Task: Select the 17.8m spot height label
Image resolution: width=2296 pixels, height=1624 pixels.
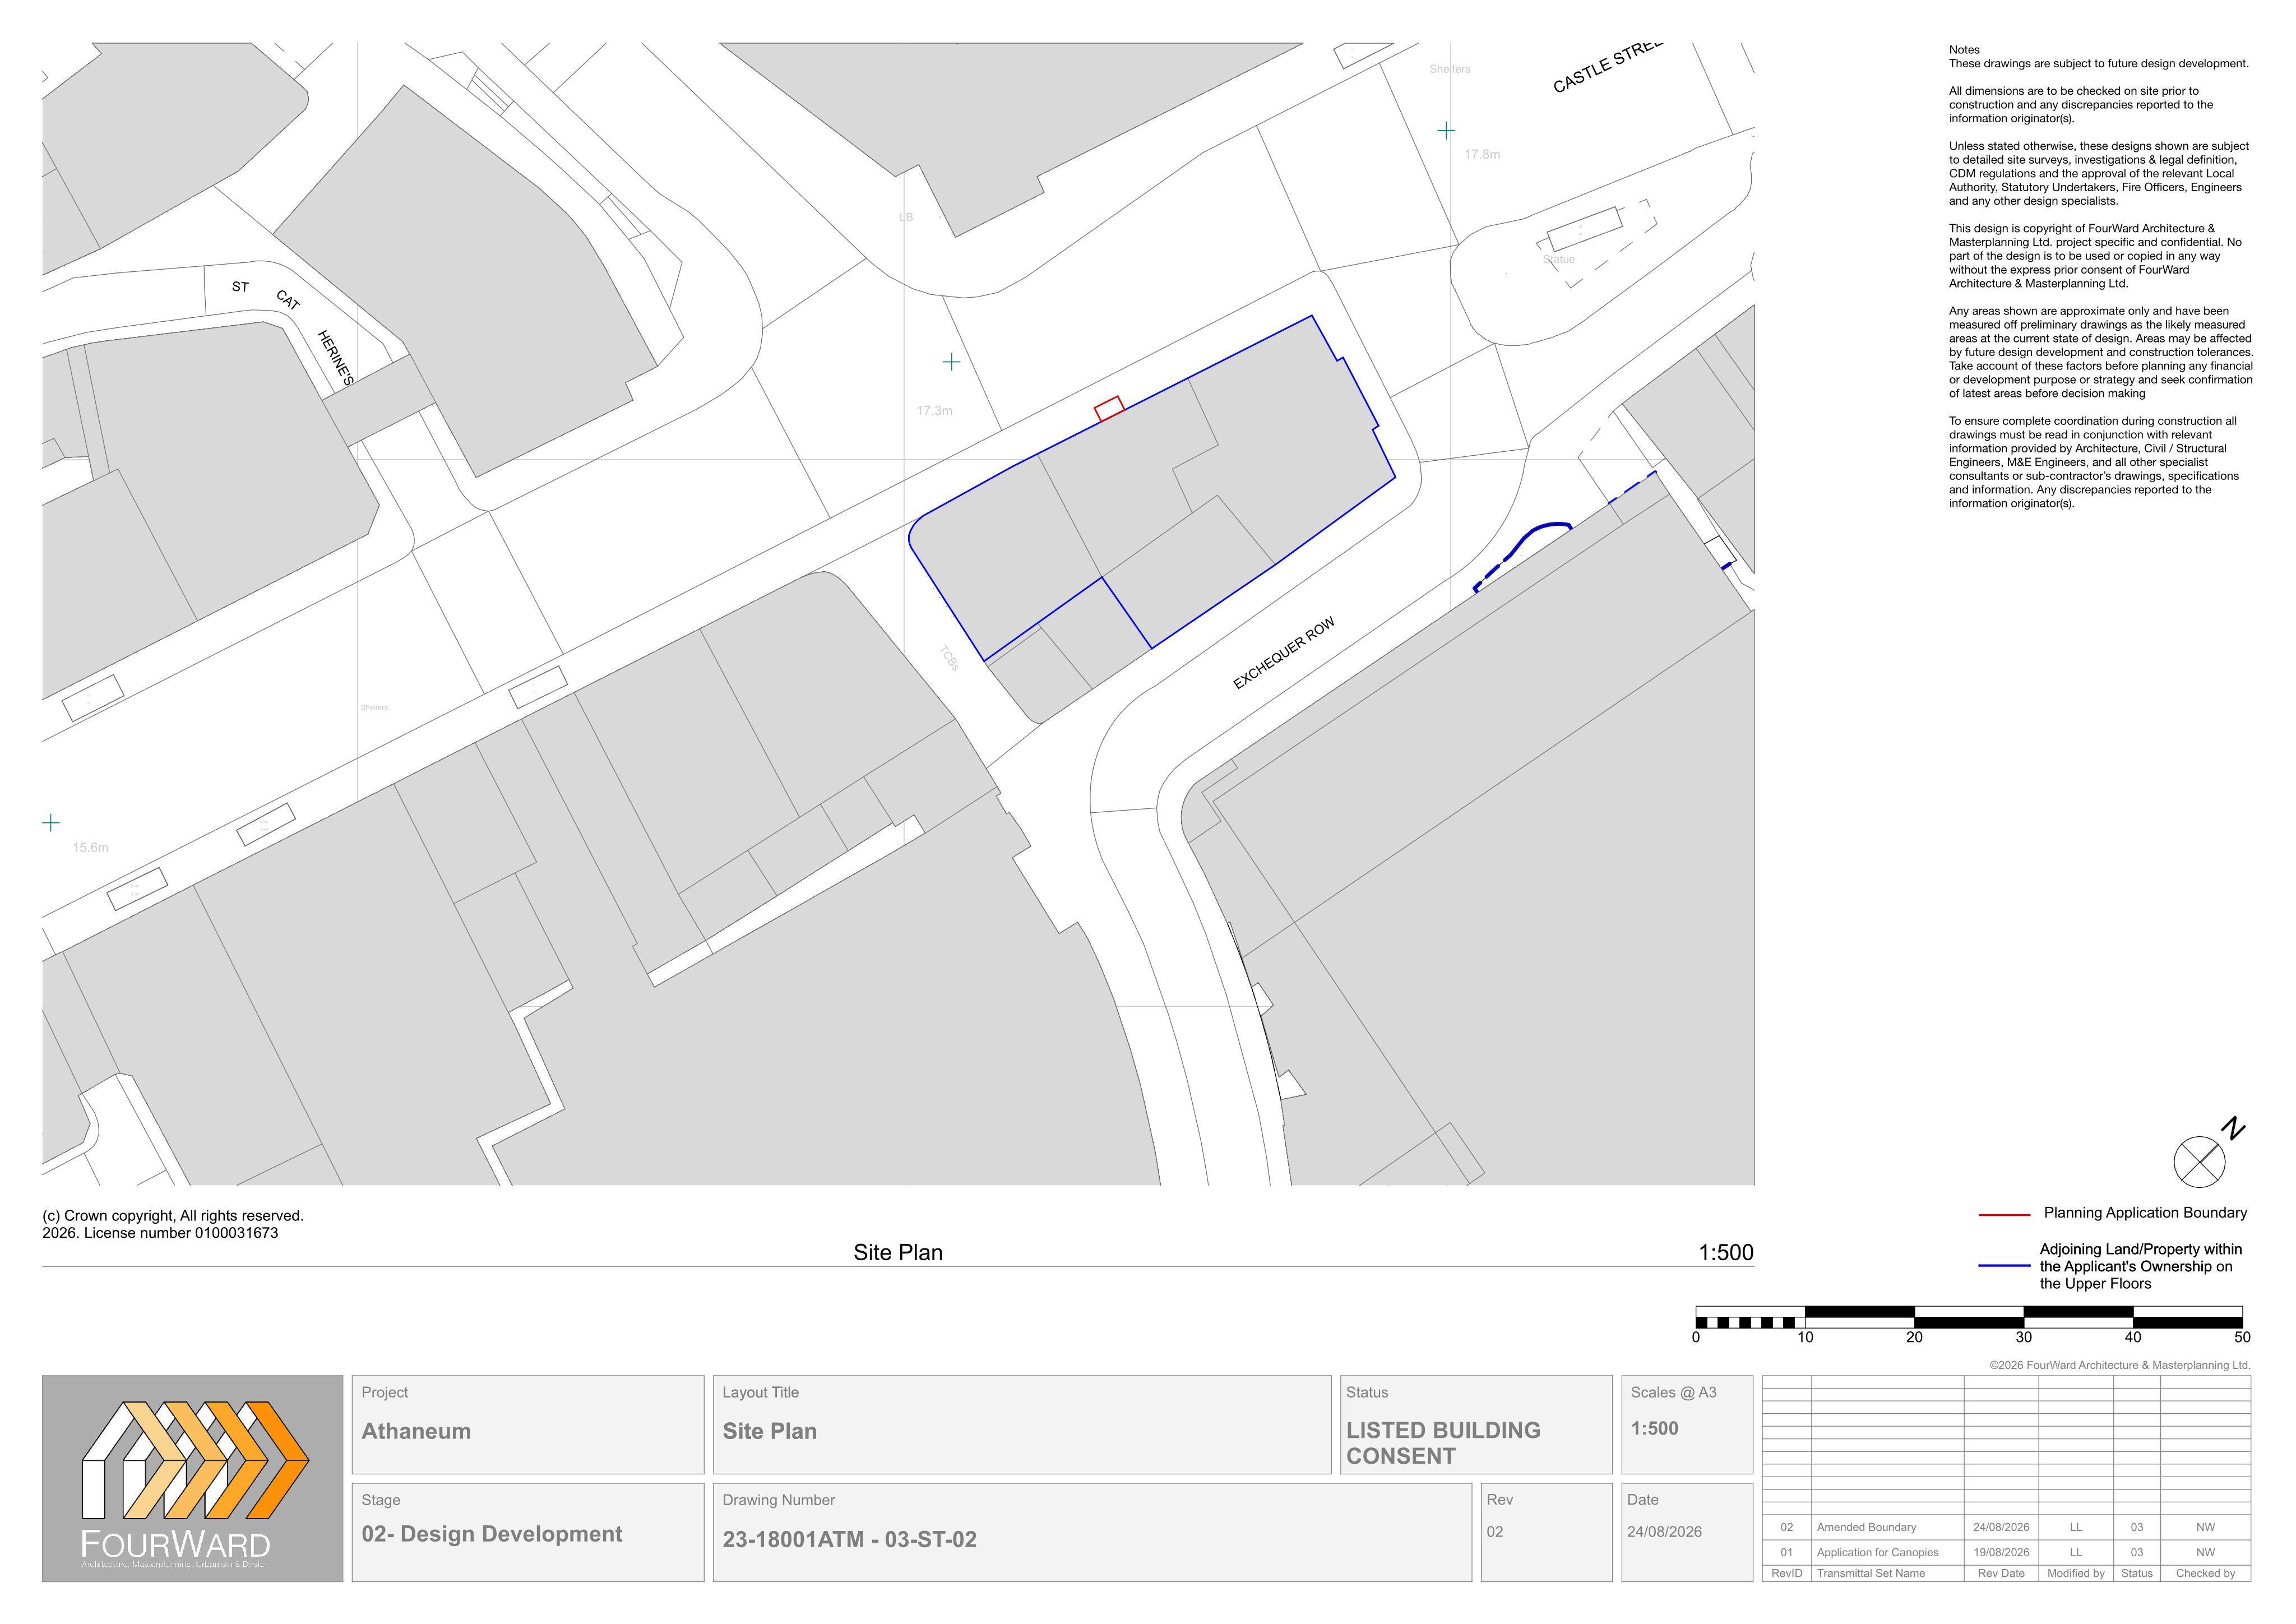Action: [x=1482, y=155]
